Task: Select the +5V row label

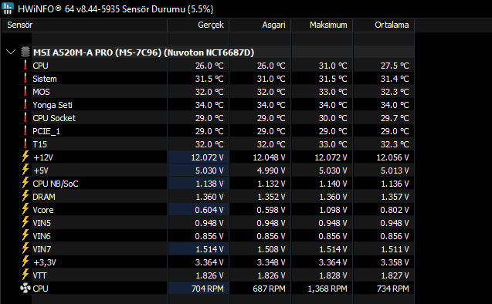Action: (41, 171)
